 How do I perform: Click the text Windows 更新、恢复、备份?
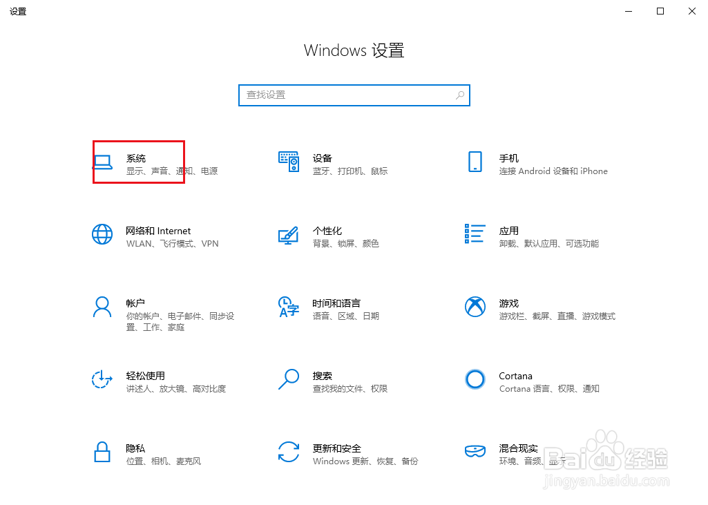tap(365, 461)
